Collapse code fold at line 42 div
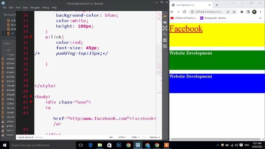Image resolution: width=265 pixels, height=149 pixels. pyautogui.click(x=31, y=102)
